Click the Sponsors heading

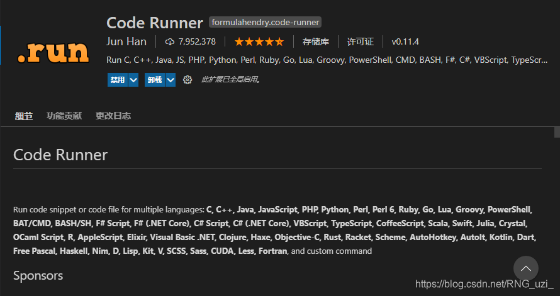click(38, 276)
